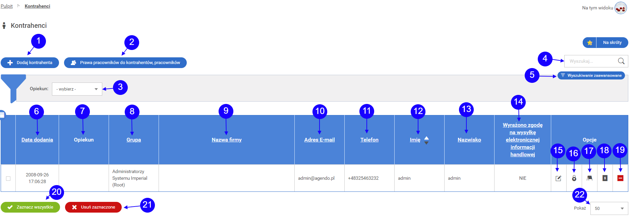
Task: Click the padlock icon in Opcje column
Action: [x=574, y=178]
